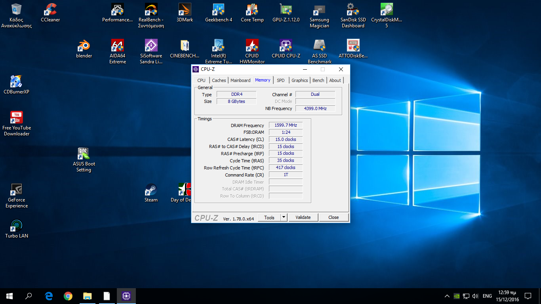This screenshot has height=304, width=541.
Task: Launch ATTO Disk Benchmark desktop icon
Action: [353, 49]
